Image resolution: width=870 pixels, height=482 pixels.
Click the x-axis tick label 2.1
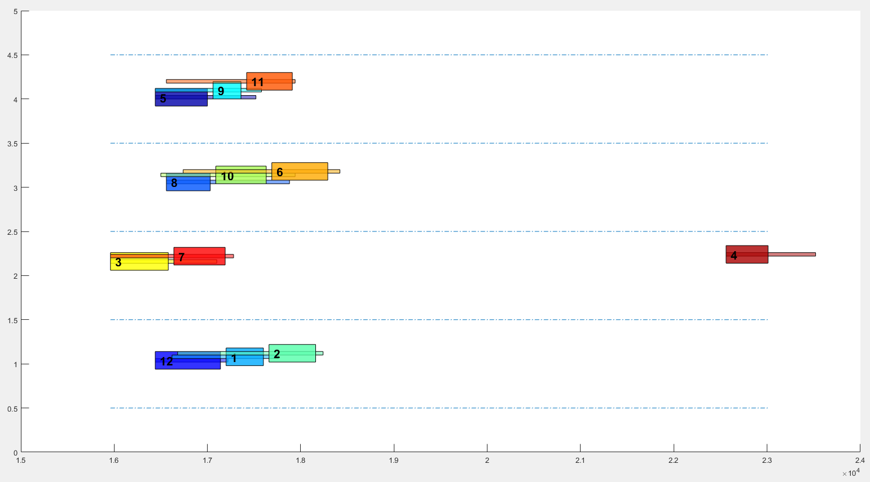[x=581, y=461]
